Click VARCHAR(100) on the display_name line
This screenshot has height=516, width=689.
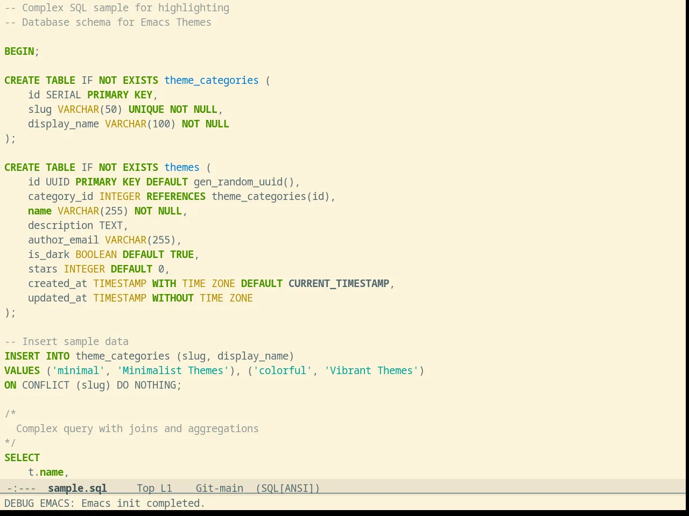(x=140, y=124)
